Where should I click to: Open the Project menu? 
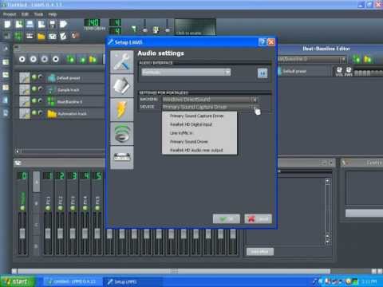click(x=10, y=14)
